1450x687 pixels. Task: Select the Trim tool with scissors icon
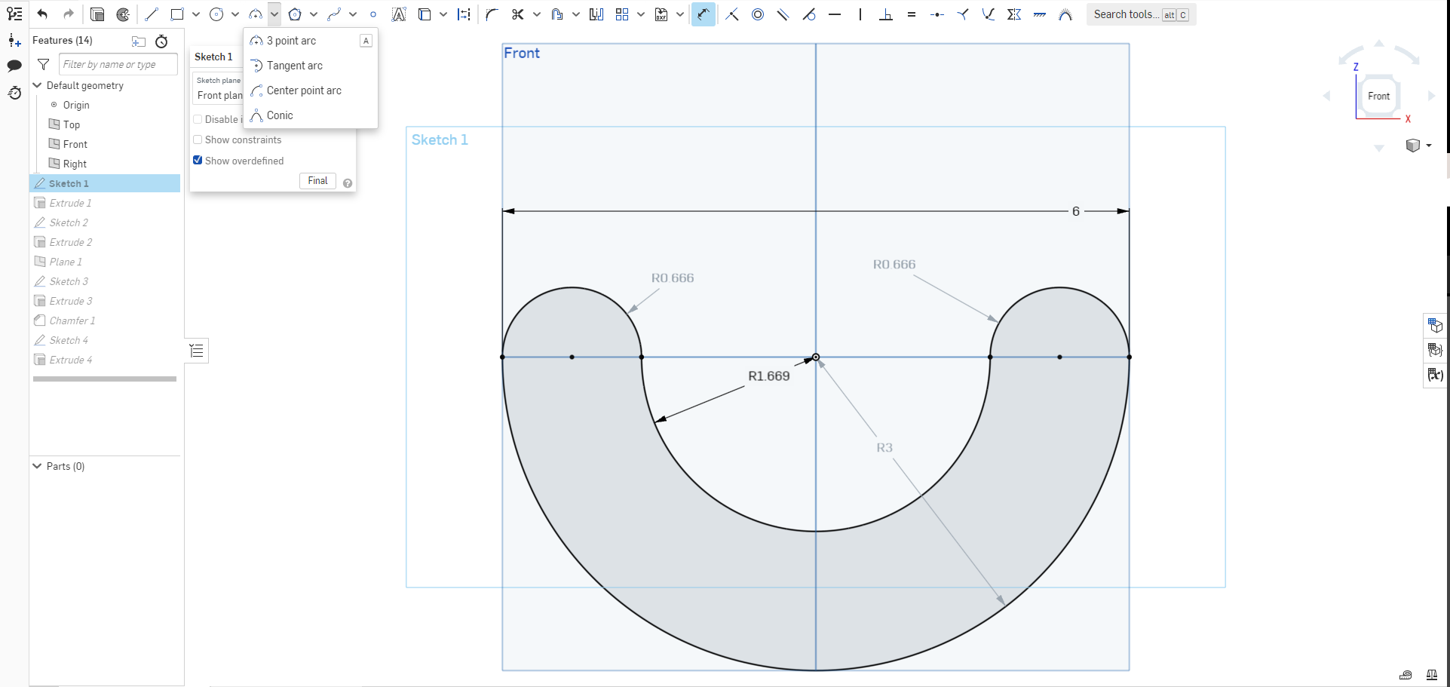[x=517, y=14]
